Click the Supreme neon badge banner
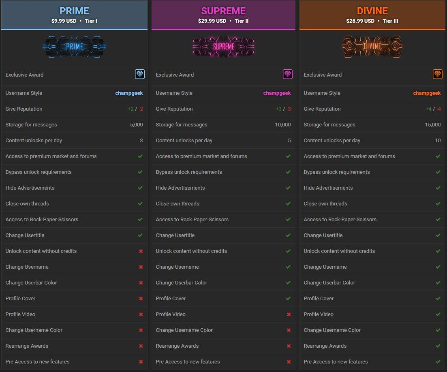The width and height of the screenshot is (447, 372). [x=223, y=47]
